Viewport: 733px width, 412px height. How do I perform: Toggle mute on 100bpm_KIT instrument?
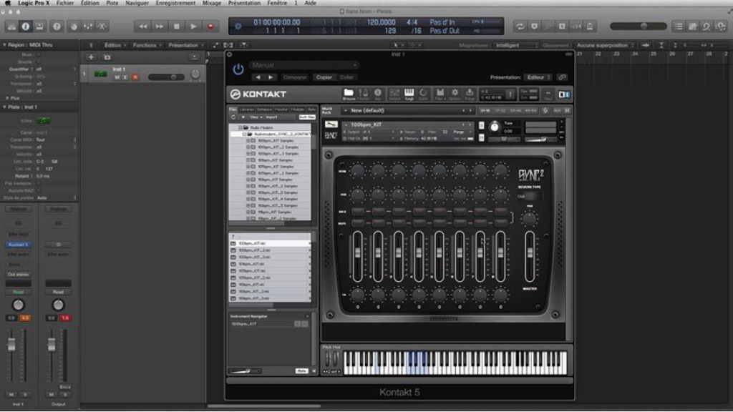[482, 137]
